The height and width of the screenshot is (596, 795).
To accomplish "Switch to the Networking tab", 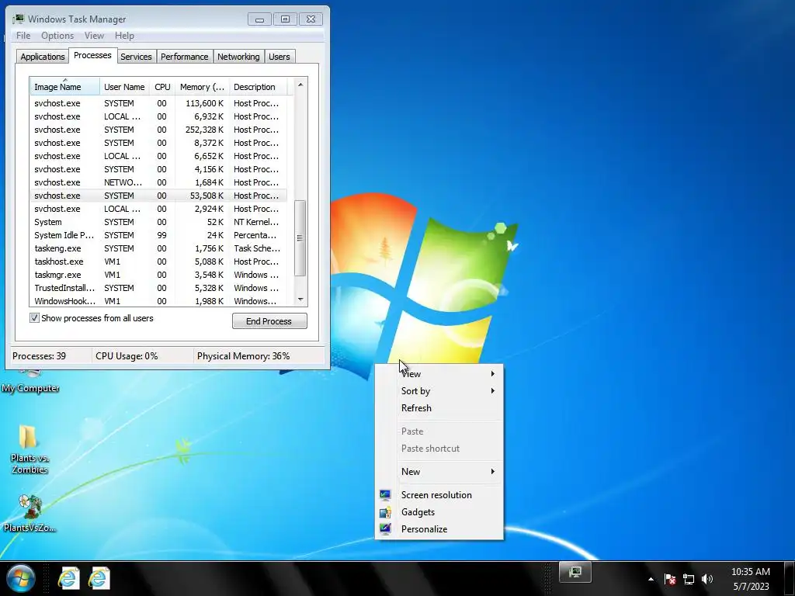I will [x=238, y=57].
